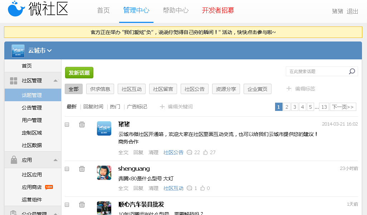Click the 云城市 community avatar in header
The image size is (367, 215).
(x=18, y=50)
